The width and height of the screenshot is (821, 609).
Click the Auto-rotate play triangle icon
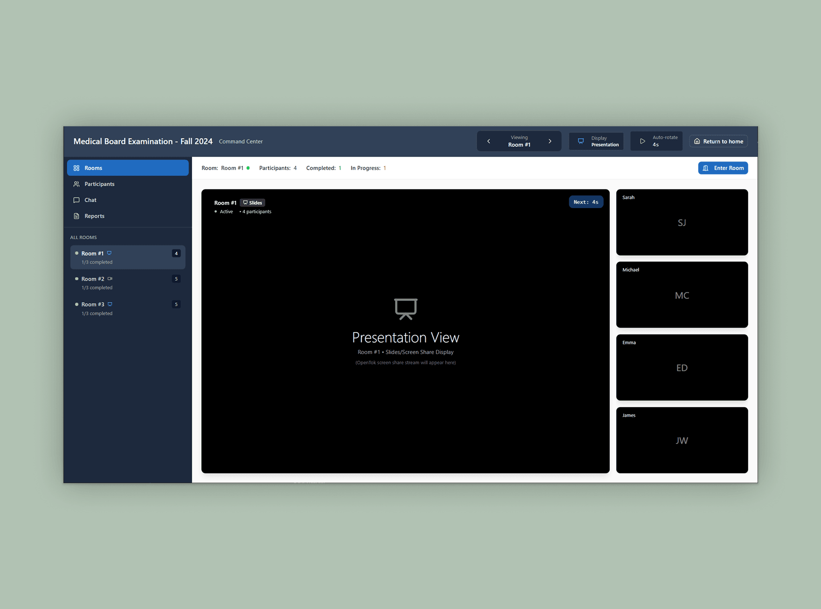tap(642, 141)
